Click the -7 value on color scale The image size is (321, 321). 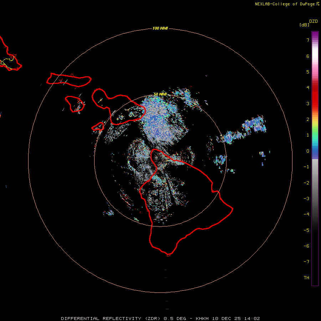point(306,262)
